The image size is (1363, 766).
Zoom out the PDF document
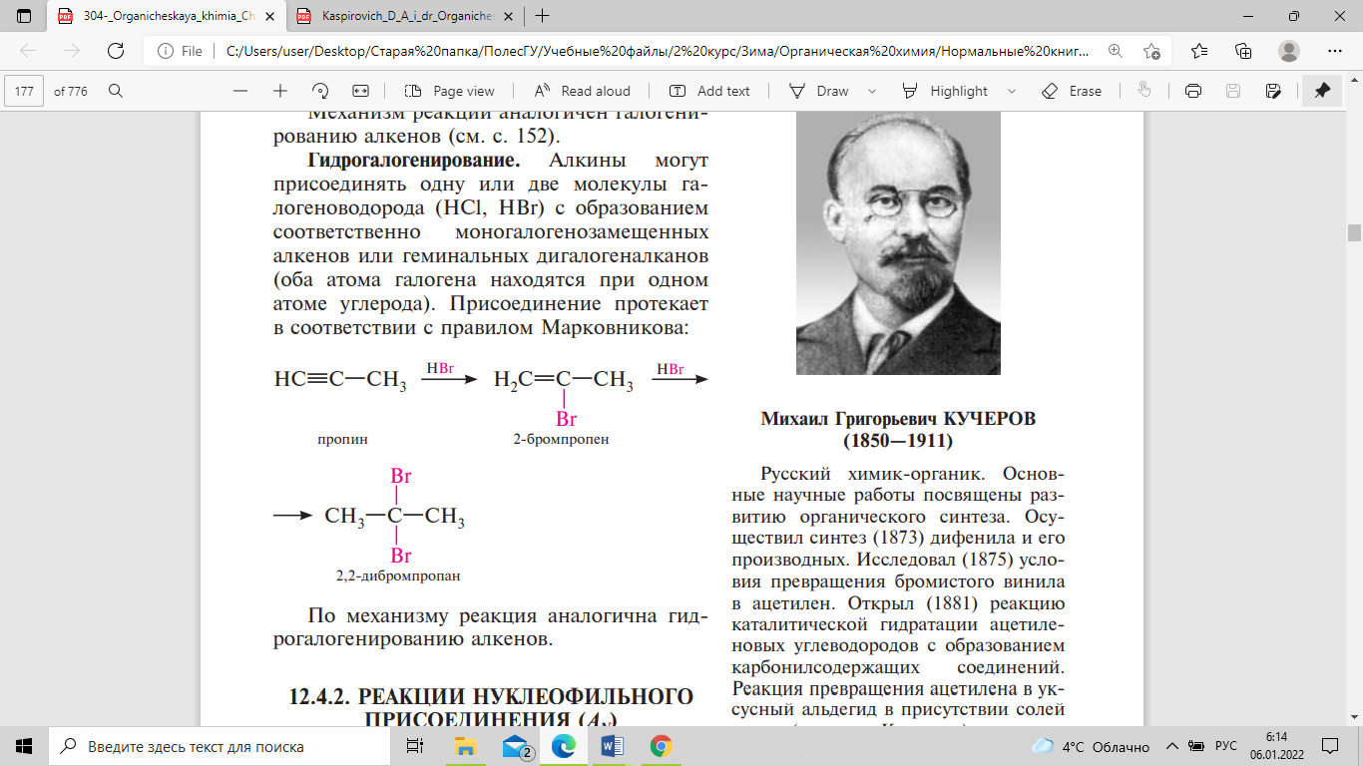point(240,91)
